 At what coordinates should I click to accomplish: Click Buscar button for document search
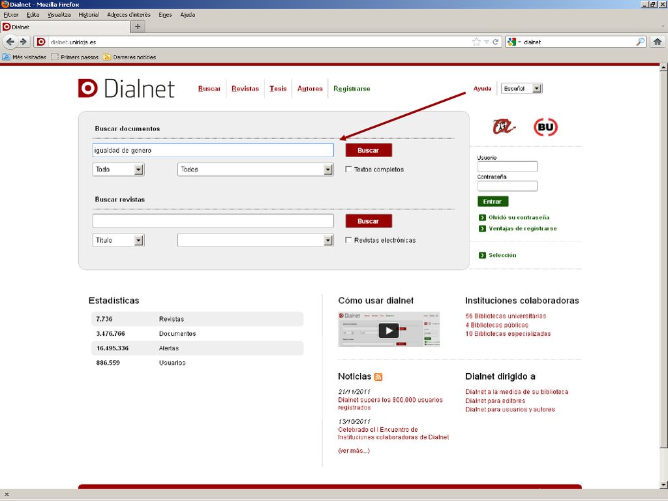click(x=369, y=151)
